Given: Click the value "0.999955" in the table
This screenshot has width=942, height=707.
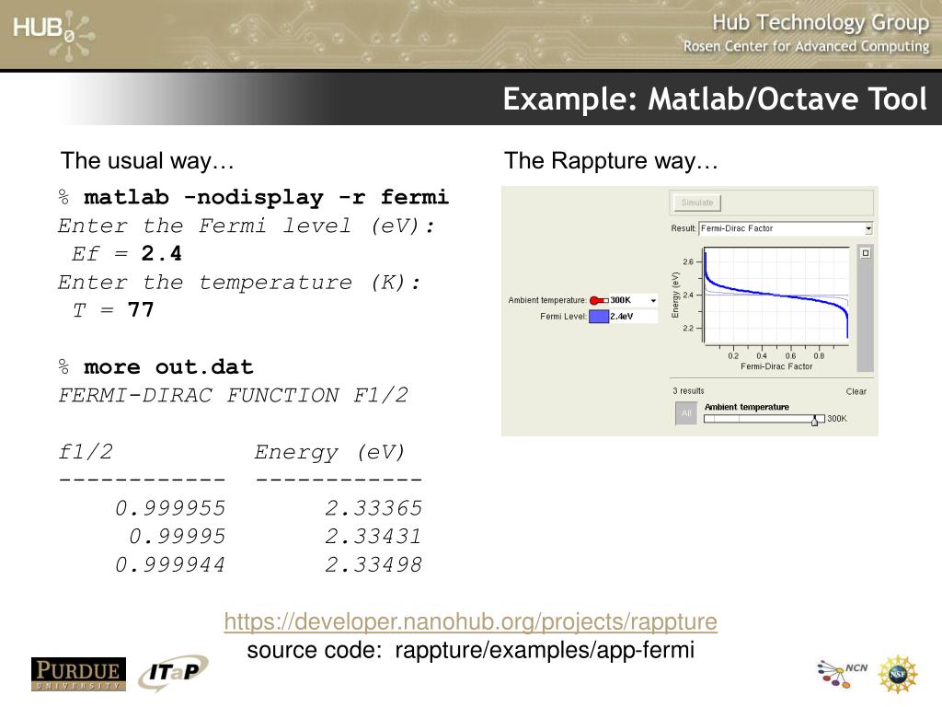Looking at the screenshot, I should [170, 508].
